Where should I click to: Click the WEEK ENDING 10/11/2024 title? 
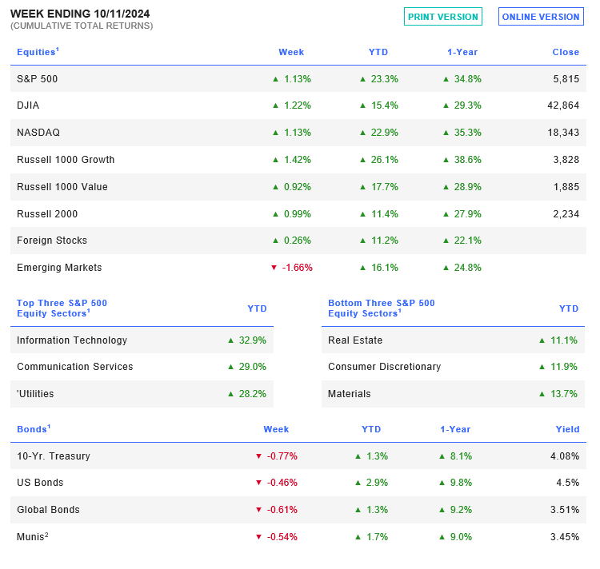click(x=80, y=14)
